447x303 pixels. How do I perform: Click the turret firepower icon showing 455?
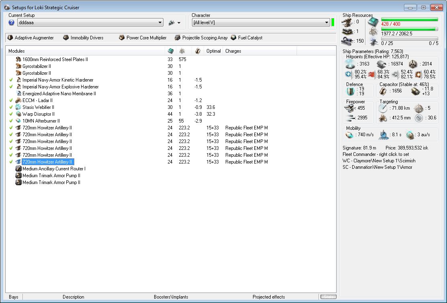350,109
